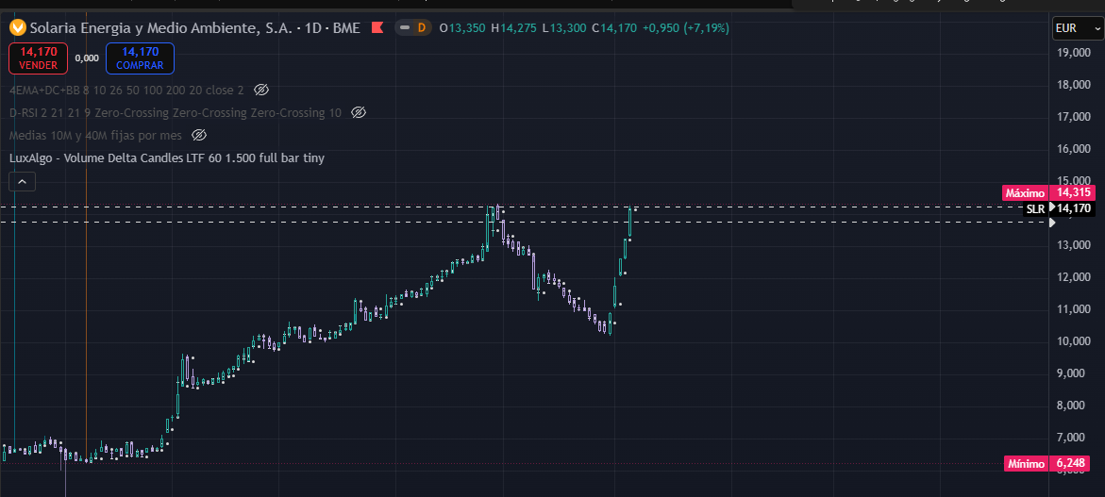Open the 1D interval in the title
The height and width of the screenshot is (497, 1105).
click(313, 28)
